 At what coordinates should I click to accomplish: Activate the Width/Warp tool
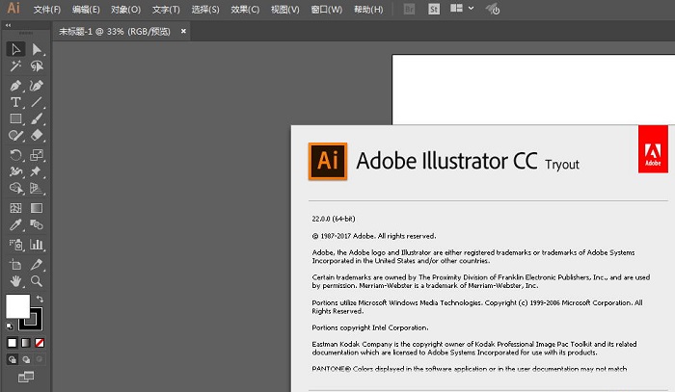tap(16, 171)
